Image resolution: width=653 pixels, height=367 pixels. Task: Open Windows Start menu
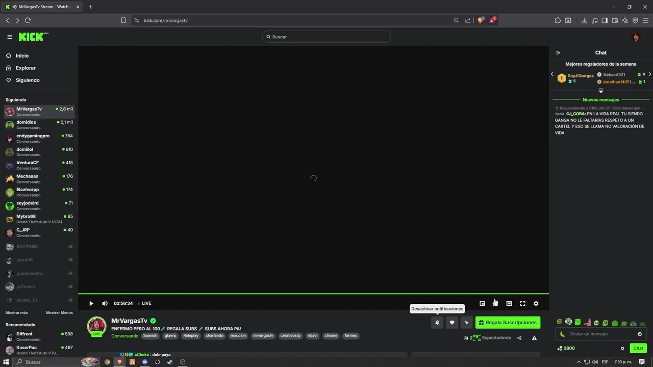(x=6, y=362)
